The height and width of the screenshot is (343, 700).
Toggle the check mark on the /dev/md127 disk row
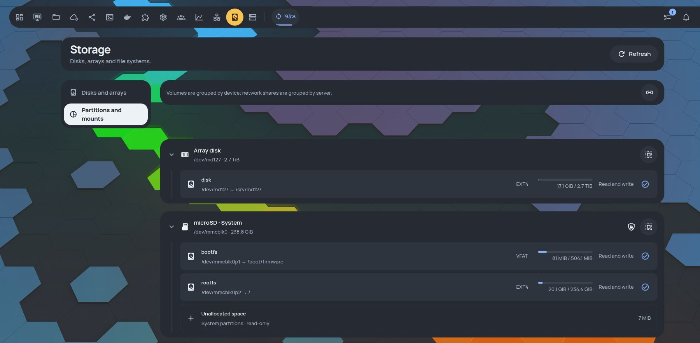(645, 184)
